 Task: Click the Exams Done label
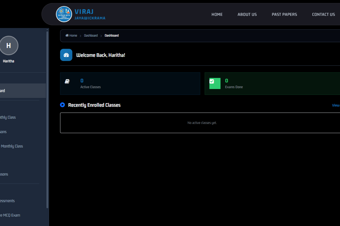234,87
